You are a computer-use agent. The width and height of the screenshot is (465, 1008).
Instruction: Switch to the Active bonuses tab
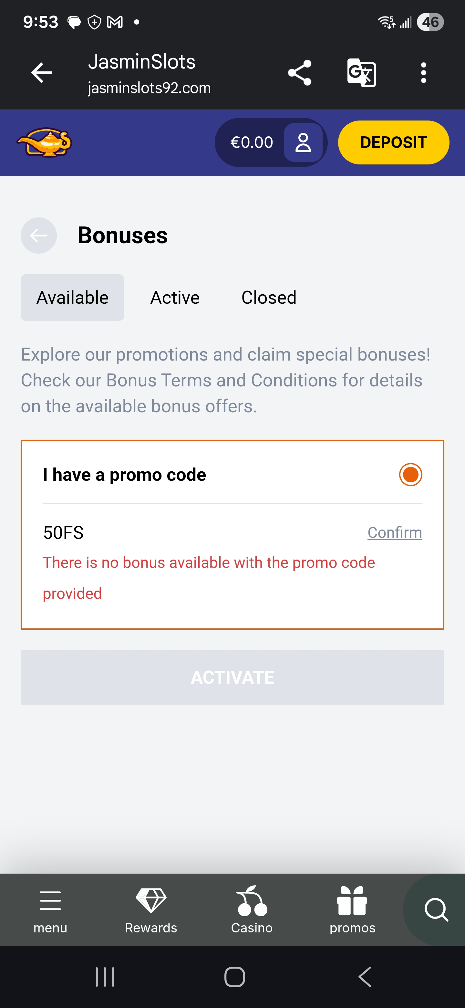175,297
